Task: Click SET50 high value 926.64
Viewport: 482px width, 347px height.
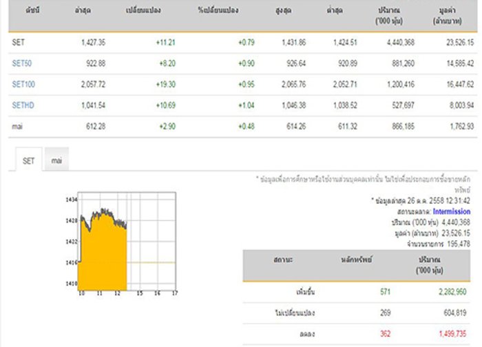Action: coord(296,63)
